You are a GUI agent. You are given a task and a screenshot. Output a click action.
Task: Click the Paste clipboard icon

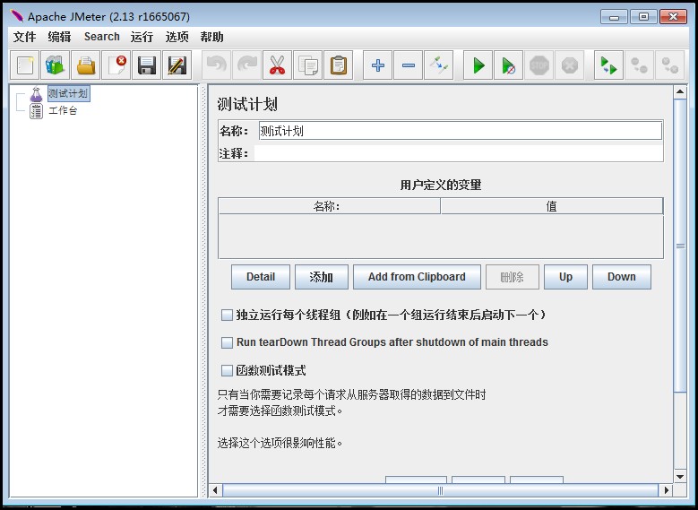point(339,65)
